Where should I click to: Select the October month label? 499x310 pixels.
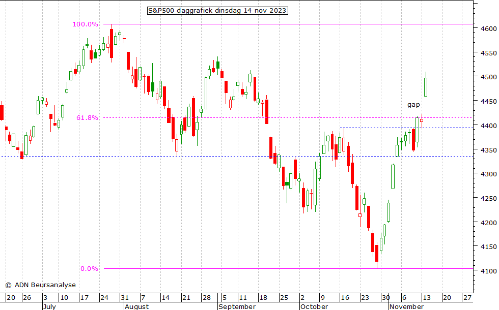coord(314,306)
